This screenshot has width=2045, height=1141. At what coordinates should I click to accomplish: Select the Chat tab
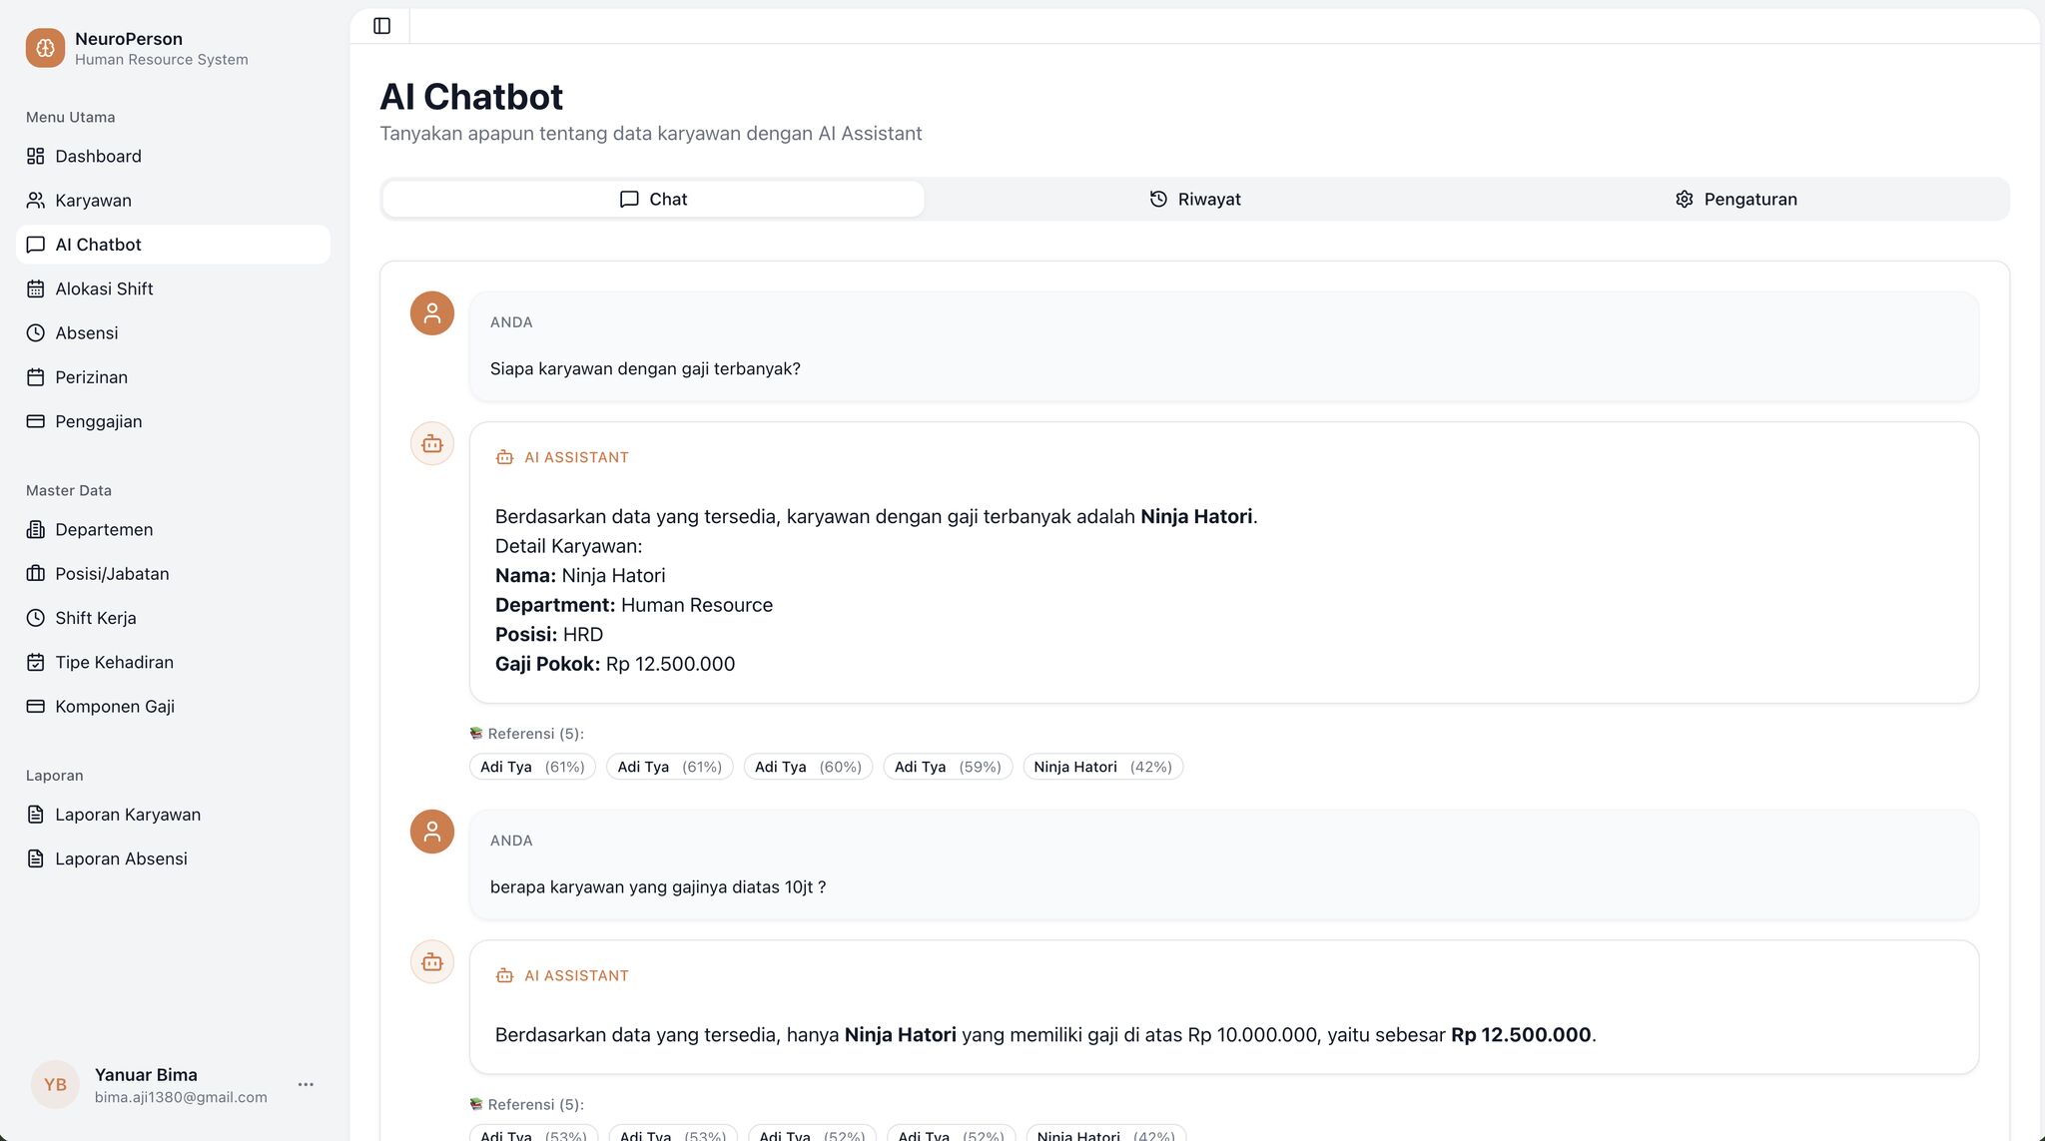[x=653, y=200]
